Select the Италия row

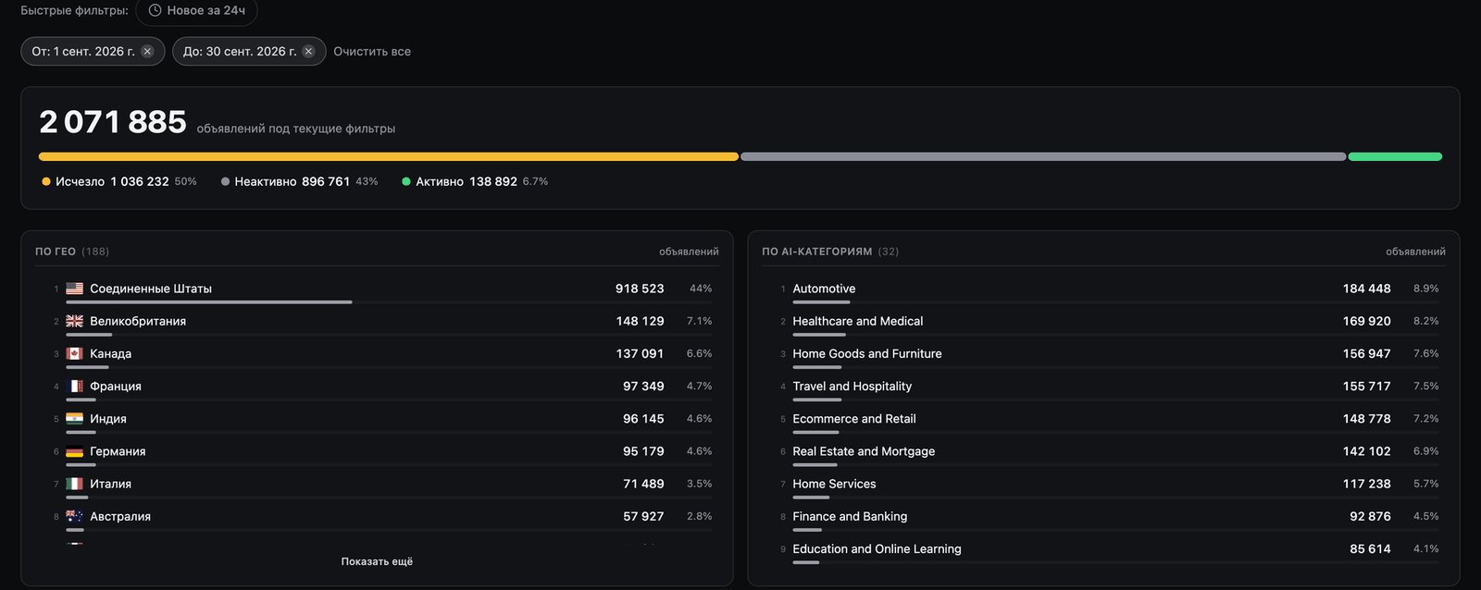click(377, 486)
